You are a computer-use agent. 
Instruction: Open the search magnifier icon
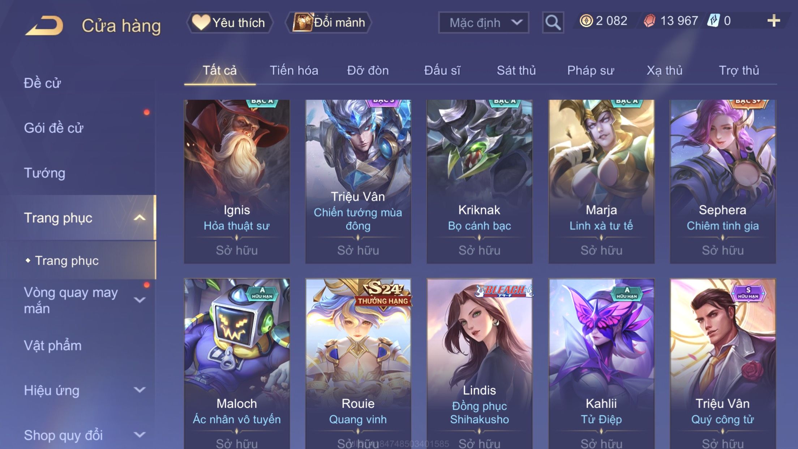point(553,23)
